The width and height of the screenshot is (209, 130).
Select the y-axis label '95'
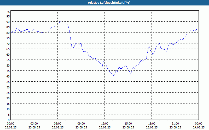pyautogui.click(x=8, y=16)
